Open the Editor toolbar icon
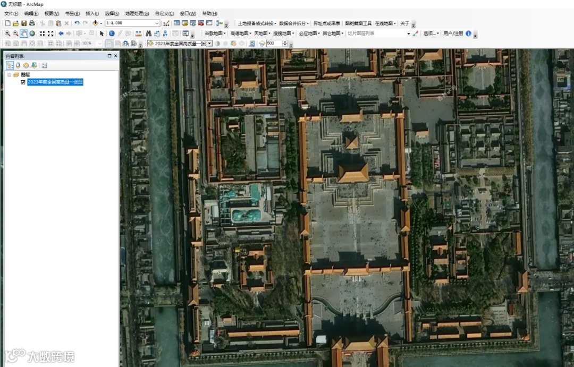 [166, 23]
